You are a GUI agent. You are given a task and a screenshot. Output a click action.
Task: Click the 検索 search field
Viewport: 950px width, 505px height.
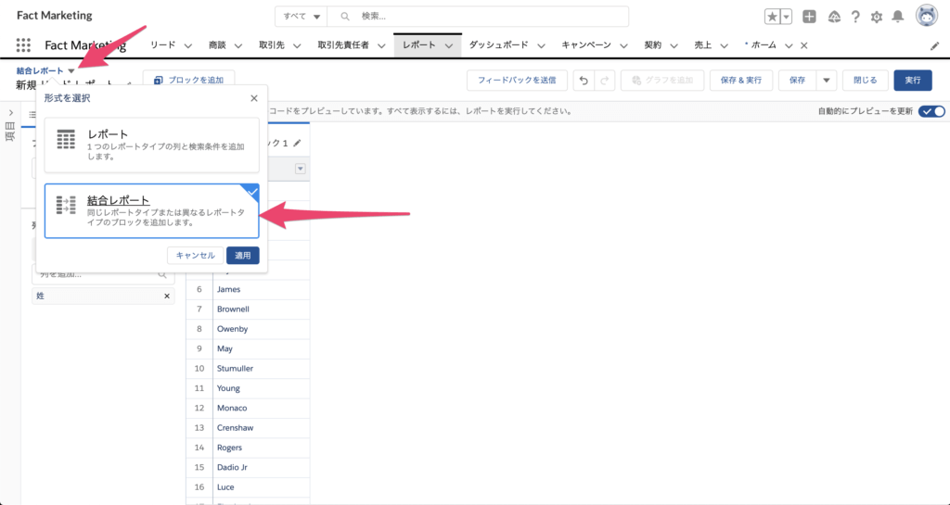click(x=478, y=17)
